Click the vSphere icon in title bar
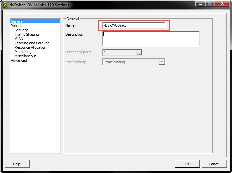 click(x=5, y=5)
